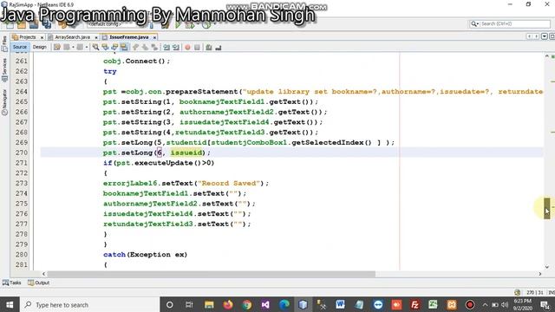The height and width of the screenshot is (312, 555).
Task: Click the Debug Project icon
Action: click(190, 24)
